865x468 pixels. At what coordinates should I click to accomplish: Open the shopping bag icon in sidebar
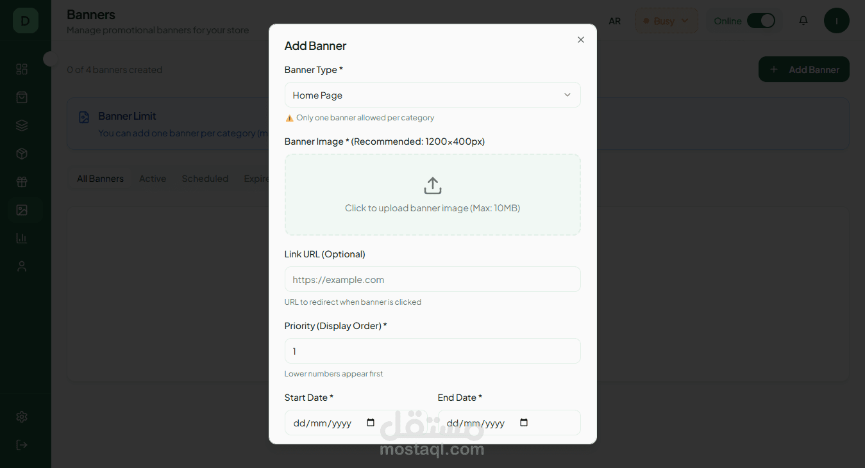click(22, 97)
